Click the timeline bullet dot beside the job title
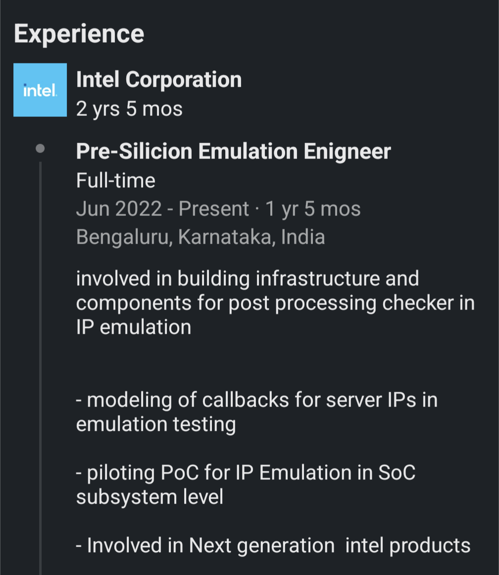Image resolution: width=499 pixels, height=575 pixels. point(40,149)
